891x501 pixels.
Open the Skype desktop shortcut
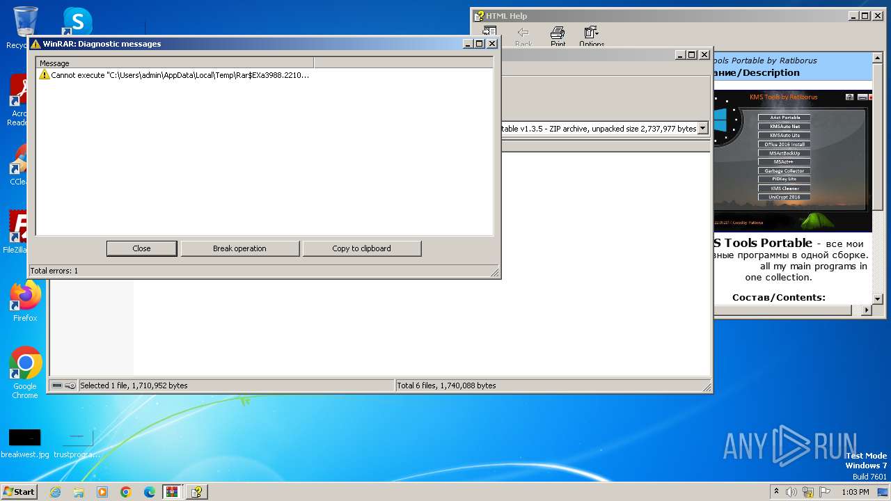click(77, 22)
